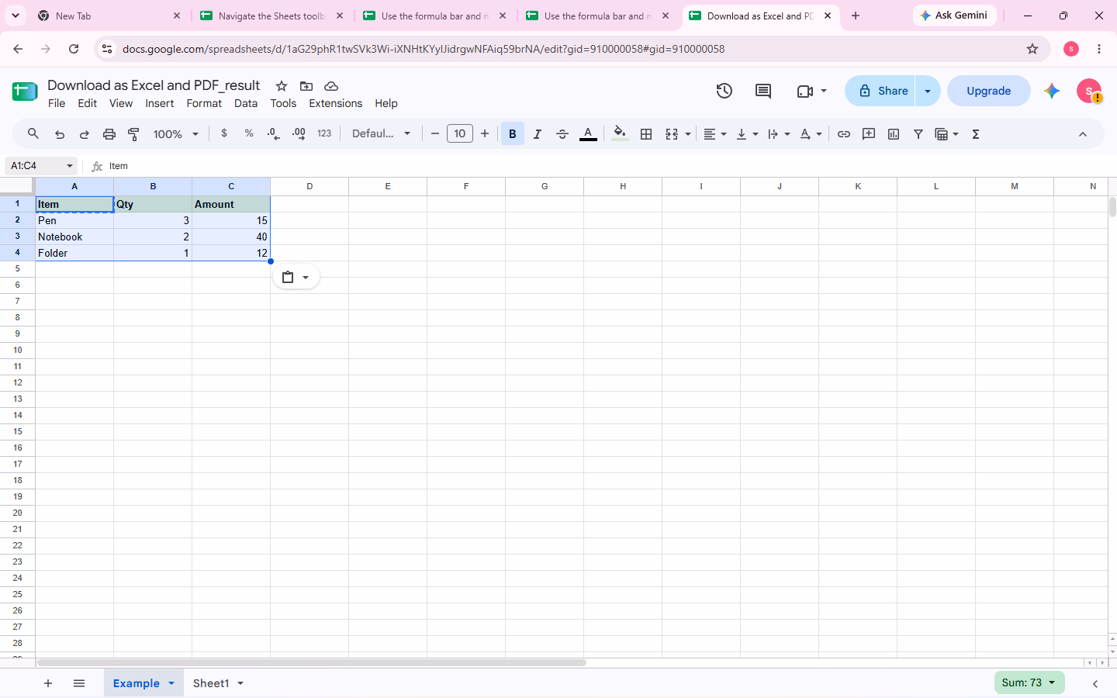Viewport: 1117px width, 698px height.
Task: Open the Format menu
Action: [x=204, y=103]
